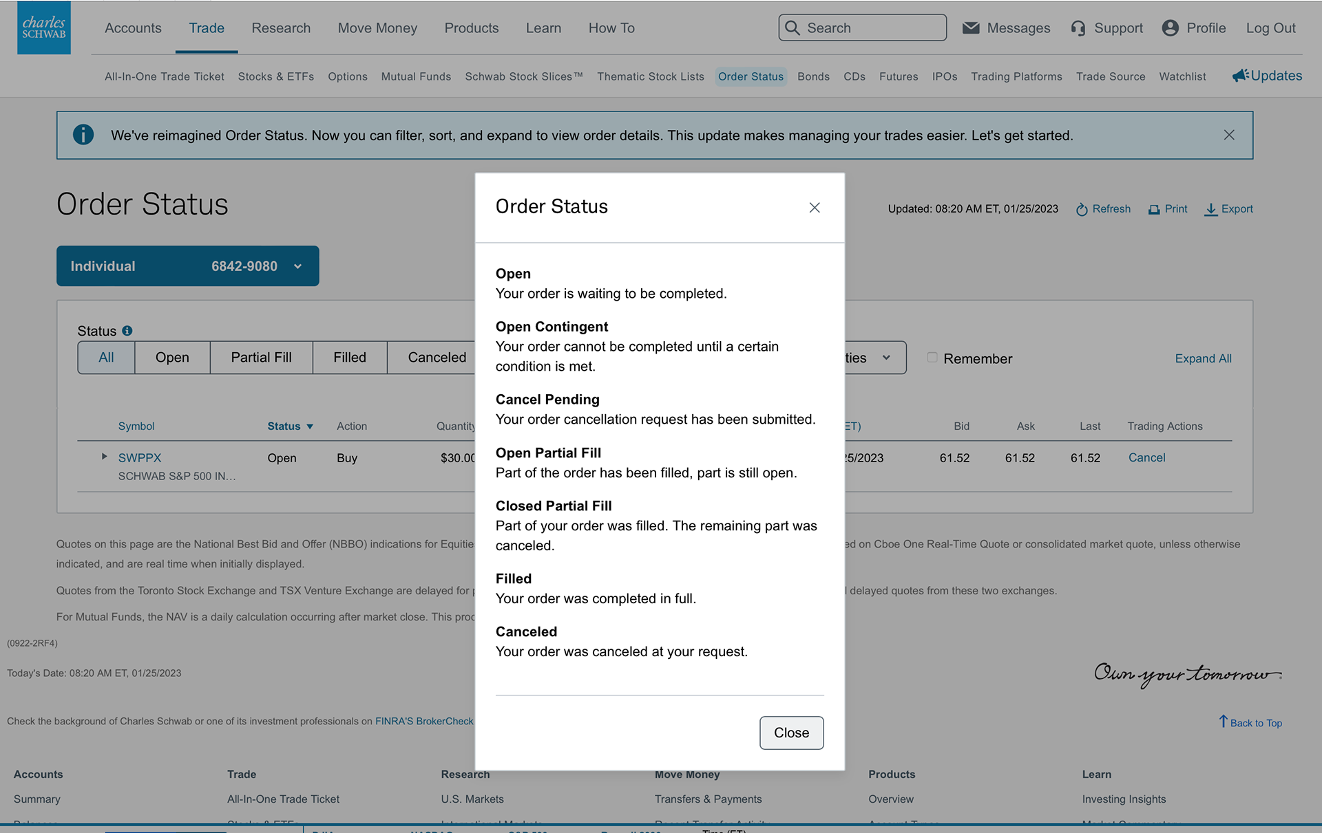Open the Individual account dropdown
1322x833 pixels.
[188, 266]
